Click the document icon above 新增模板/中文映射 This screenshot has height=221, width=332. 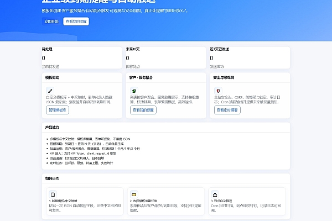[53, 194]
